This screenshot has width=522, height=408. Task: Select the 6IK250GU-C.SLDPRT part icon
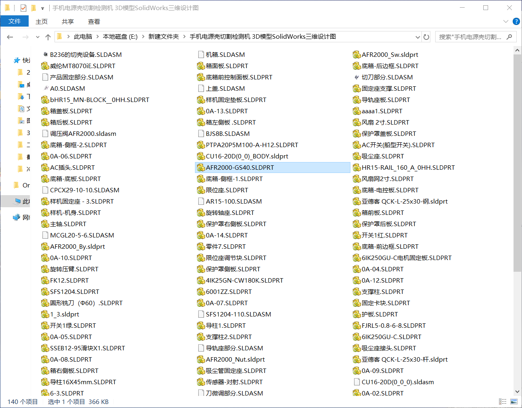click(x=356, y=337)
